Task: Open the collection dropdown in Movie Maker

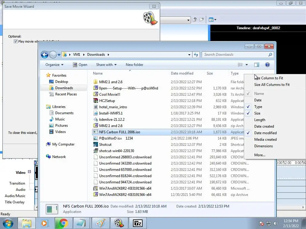Action: (x=188, y=20)
